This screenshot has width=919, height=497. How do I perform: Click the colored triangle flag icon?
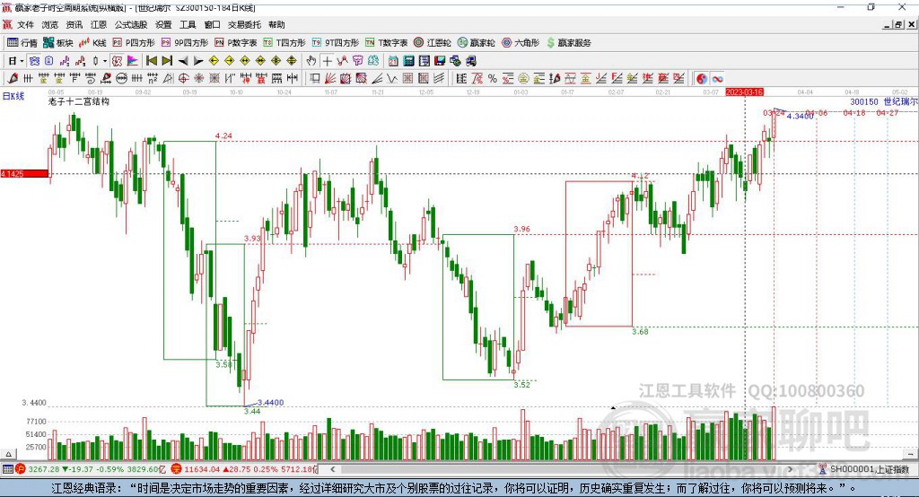tap(133, 61)
